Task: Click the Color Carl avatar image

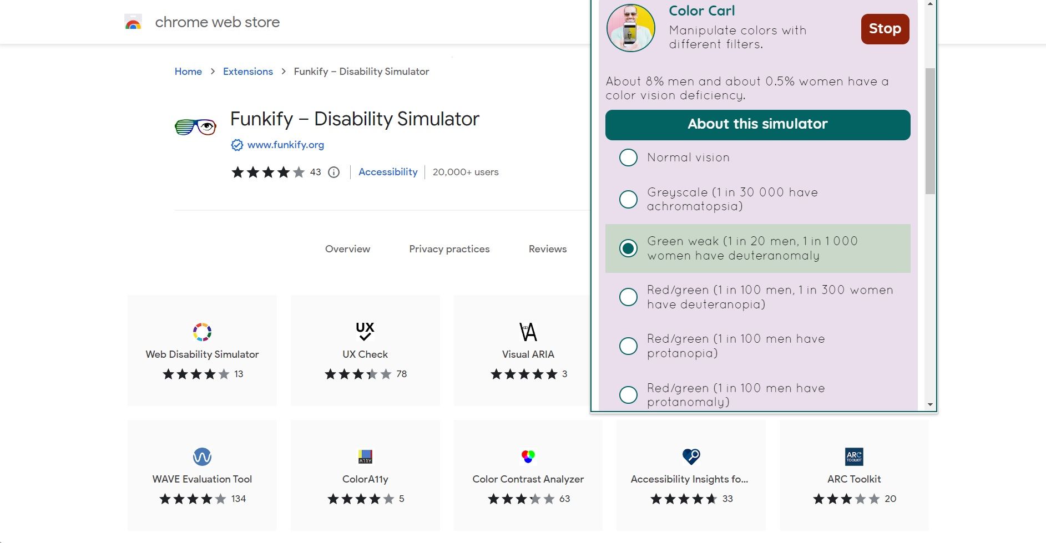Action: pyautogui.click(x=630, y=27)
